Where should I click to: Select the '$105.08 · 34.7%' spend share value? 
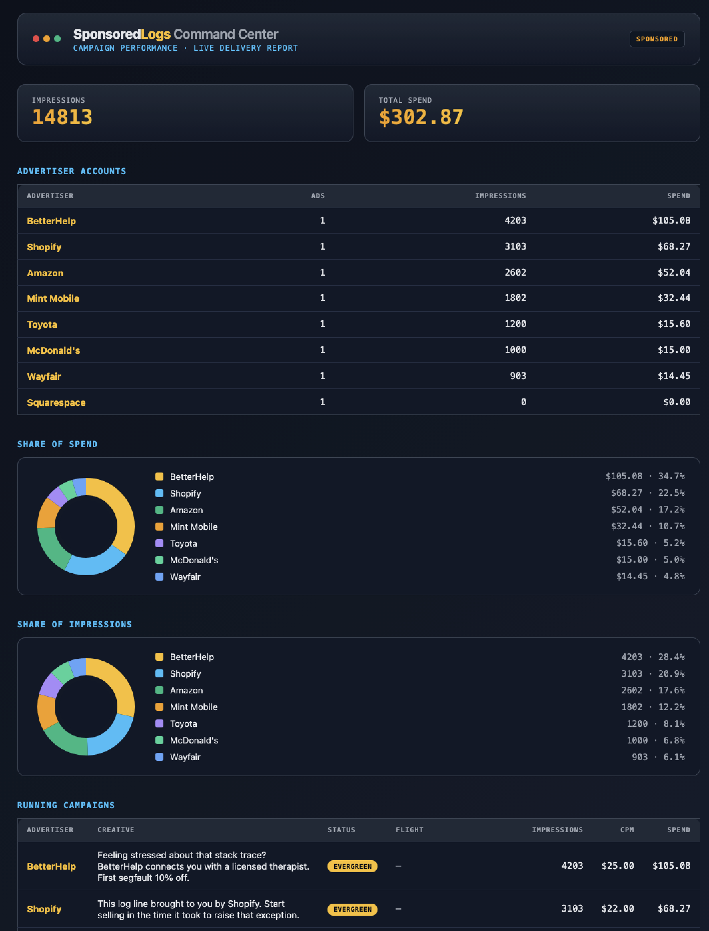click(x=645, y=476)
